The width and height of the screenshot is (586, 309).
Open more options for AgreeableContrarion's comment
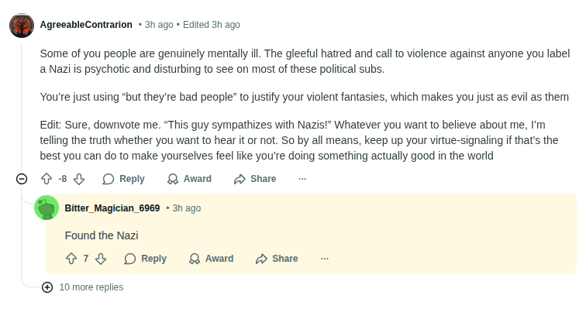point(302,179)
